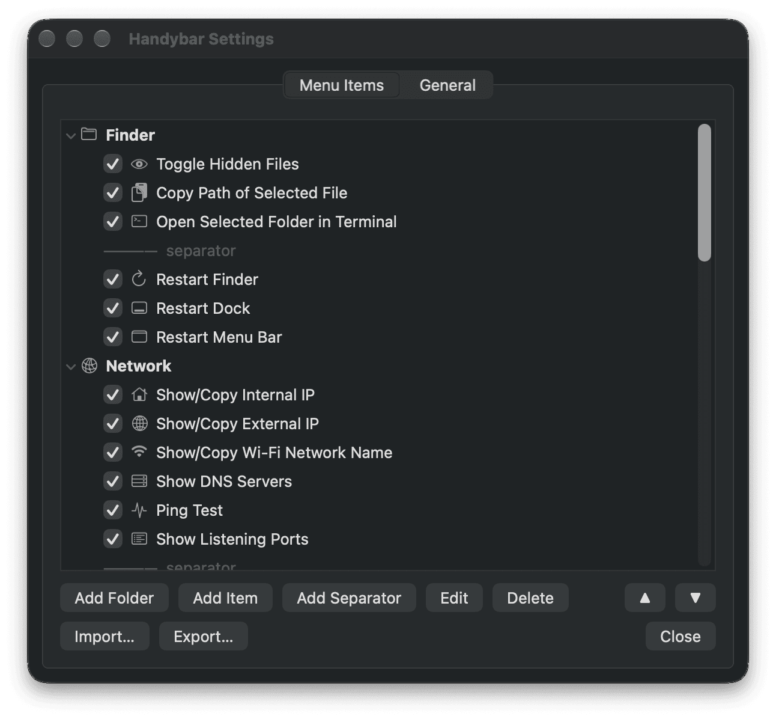Move item down with the down arrow button
Image resolution: width=776 pixels, height=719 pixels.
[x=695, y=598]
